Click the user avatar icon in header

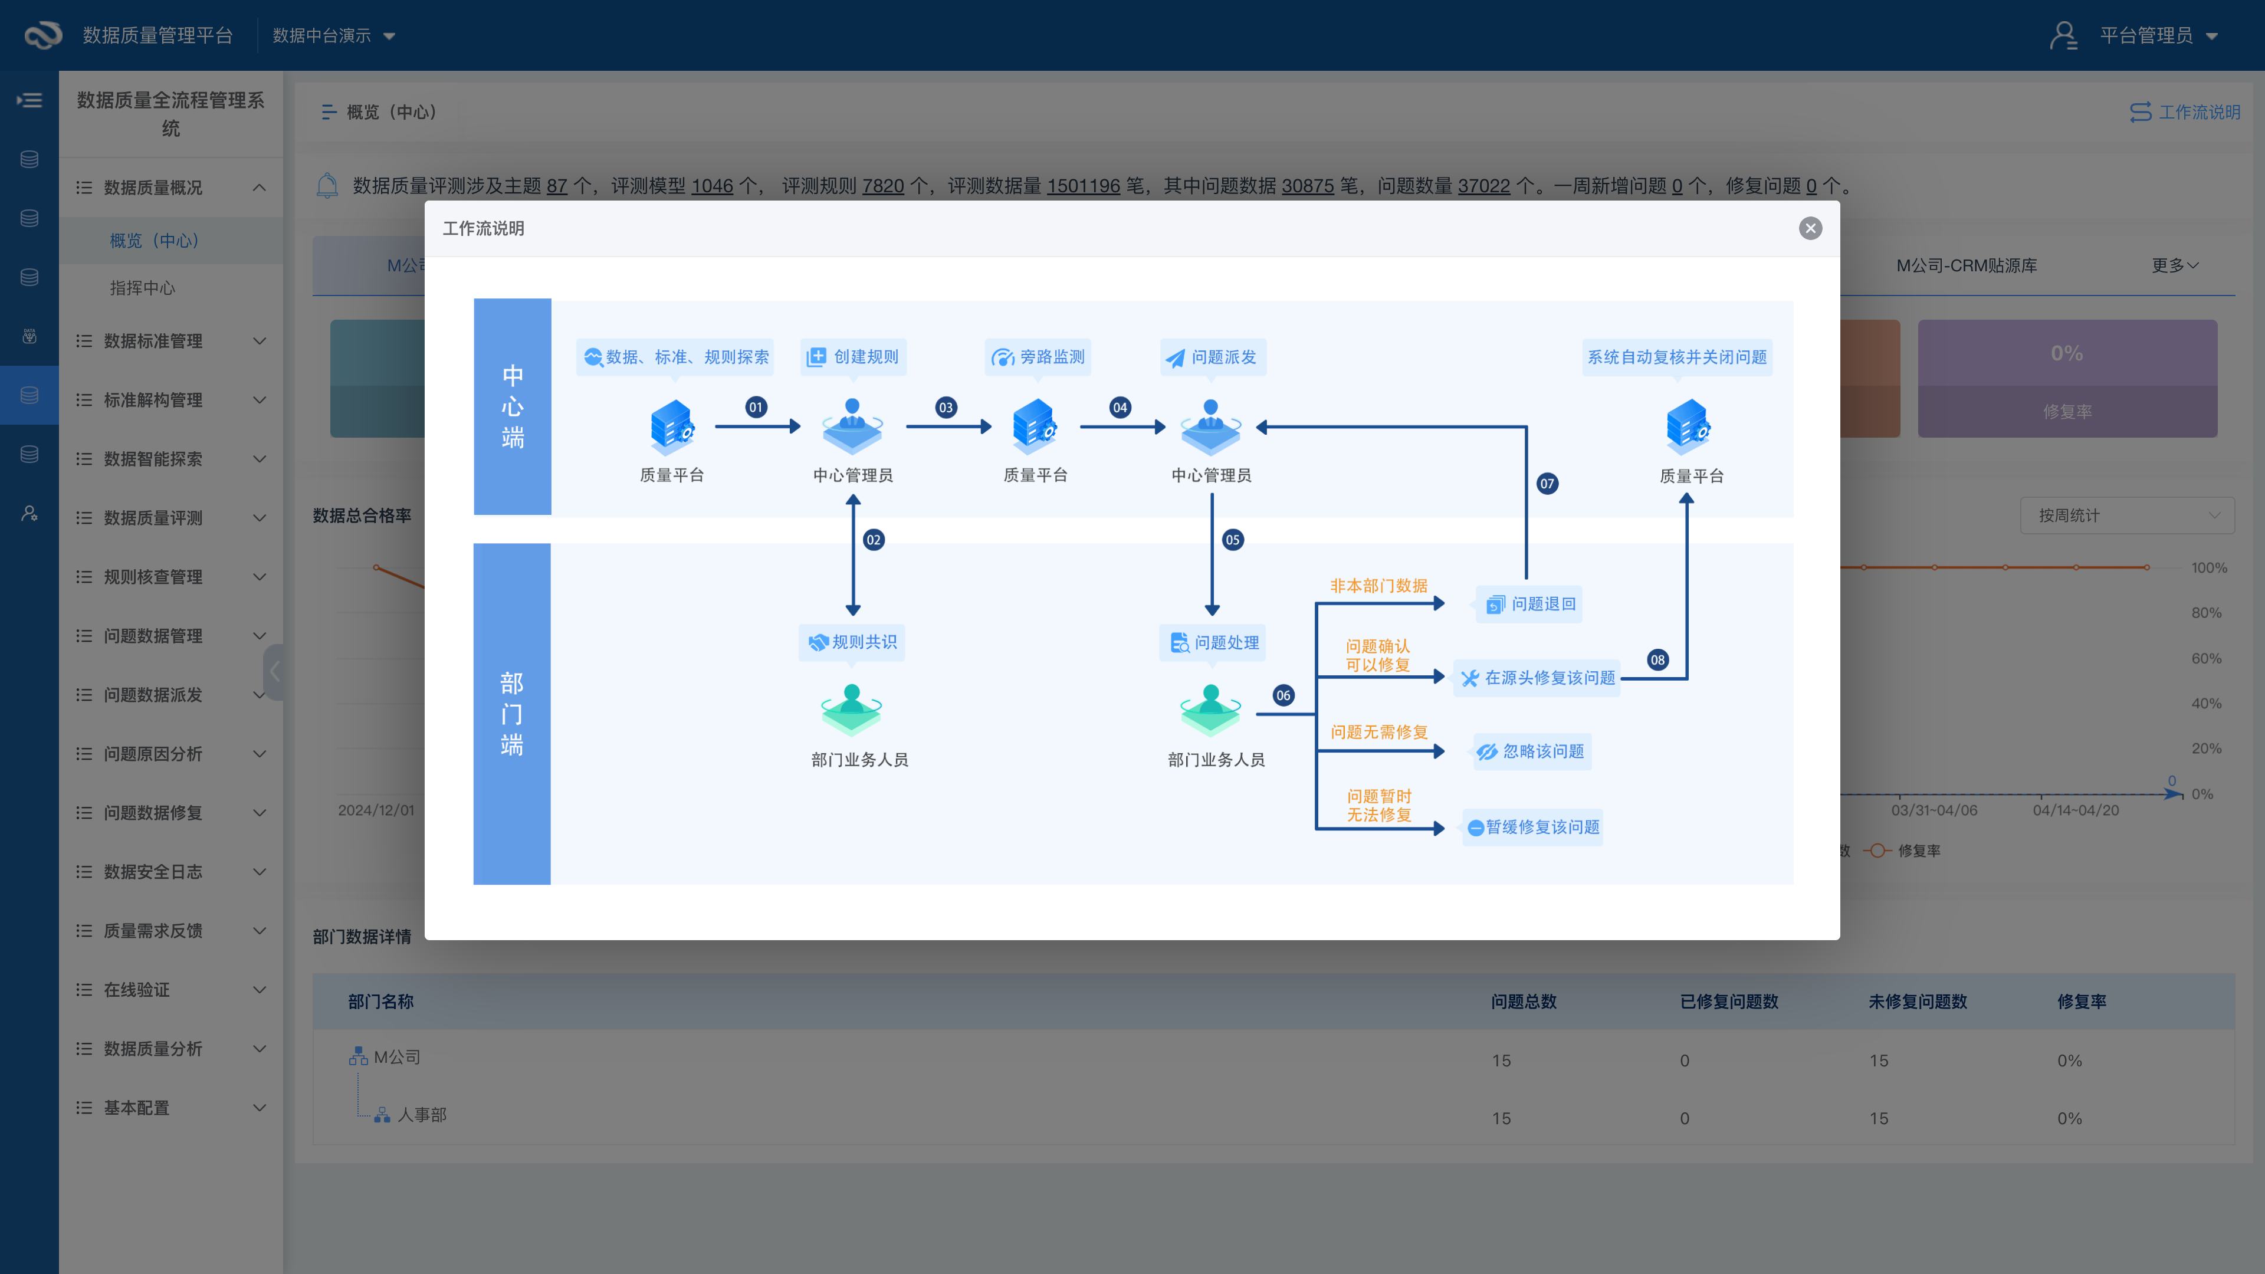click(2063, 35)
